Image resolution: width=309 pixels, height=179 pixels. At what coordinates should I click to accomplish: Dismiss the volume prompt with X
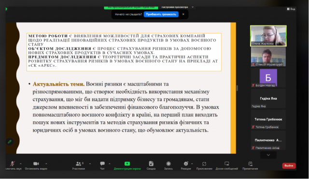pyautogui.click(x=183, y=14)
